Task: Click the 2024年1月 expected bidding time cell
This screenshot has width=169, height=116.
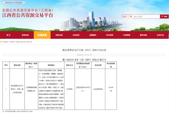Action: 111,89
